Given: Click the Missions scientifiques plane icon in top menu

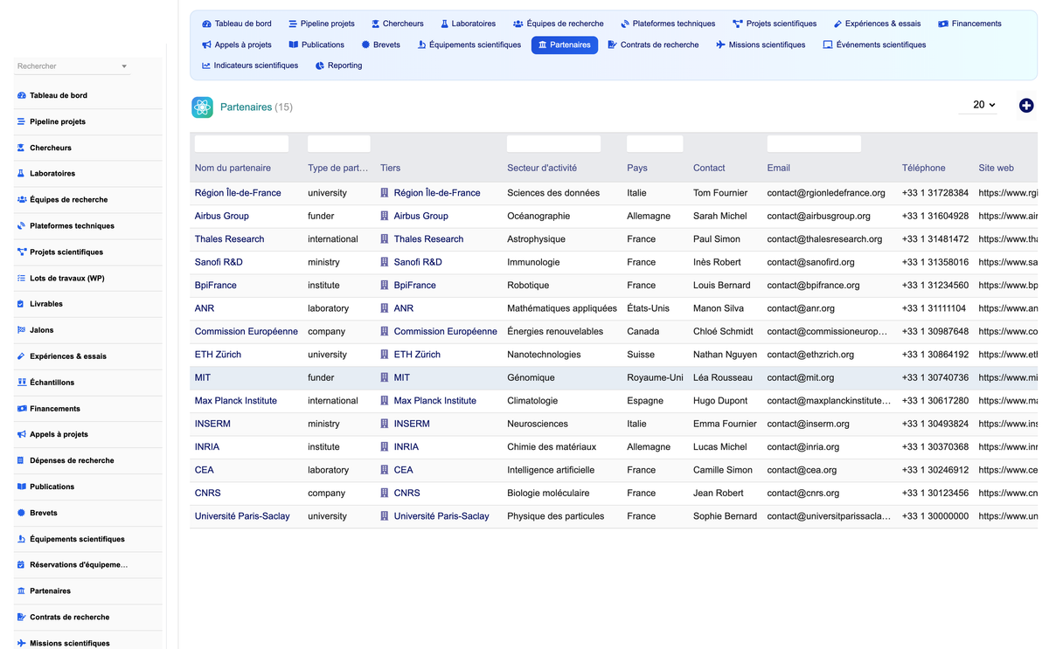Looking at the screenshot, I should tap(720, 45).
